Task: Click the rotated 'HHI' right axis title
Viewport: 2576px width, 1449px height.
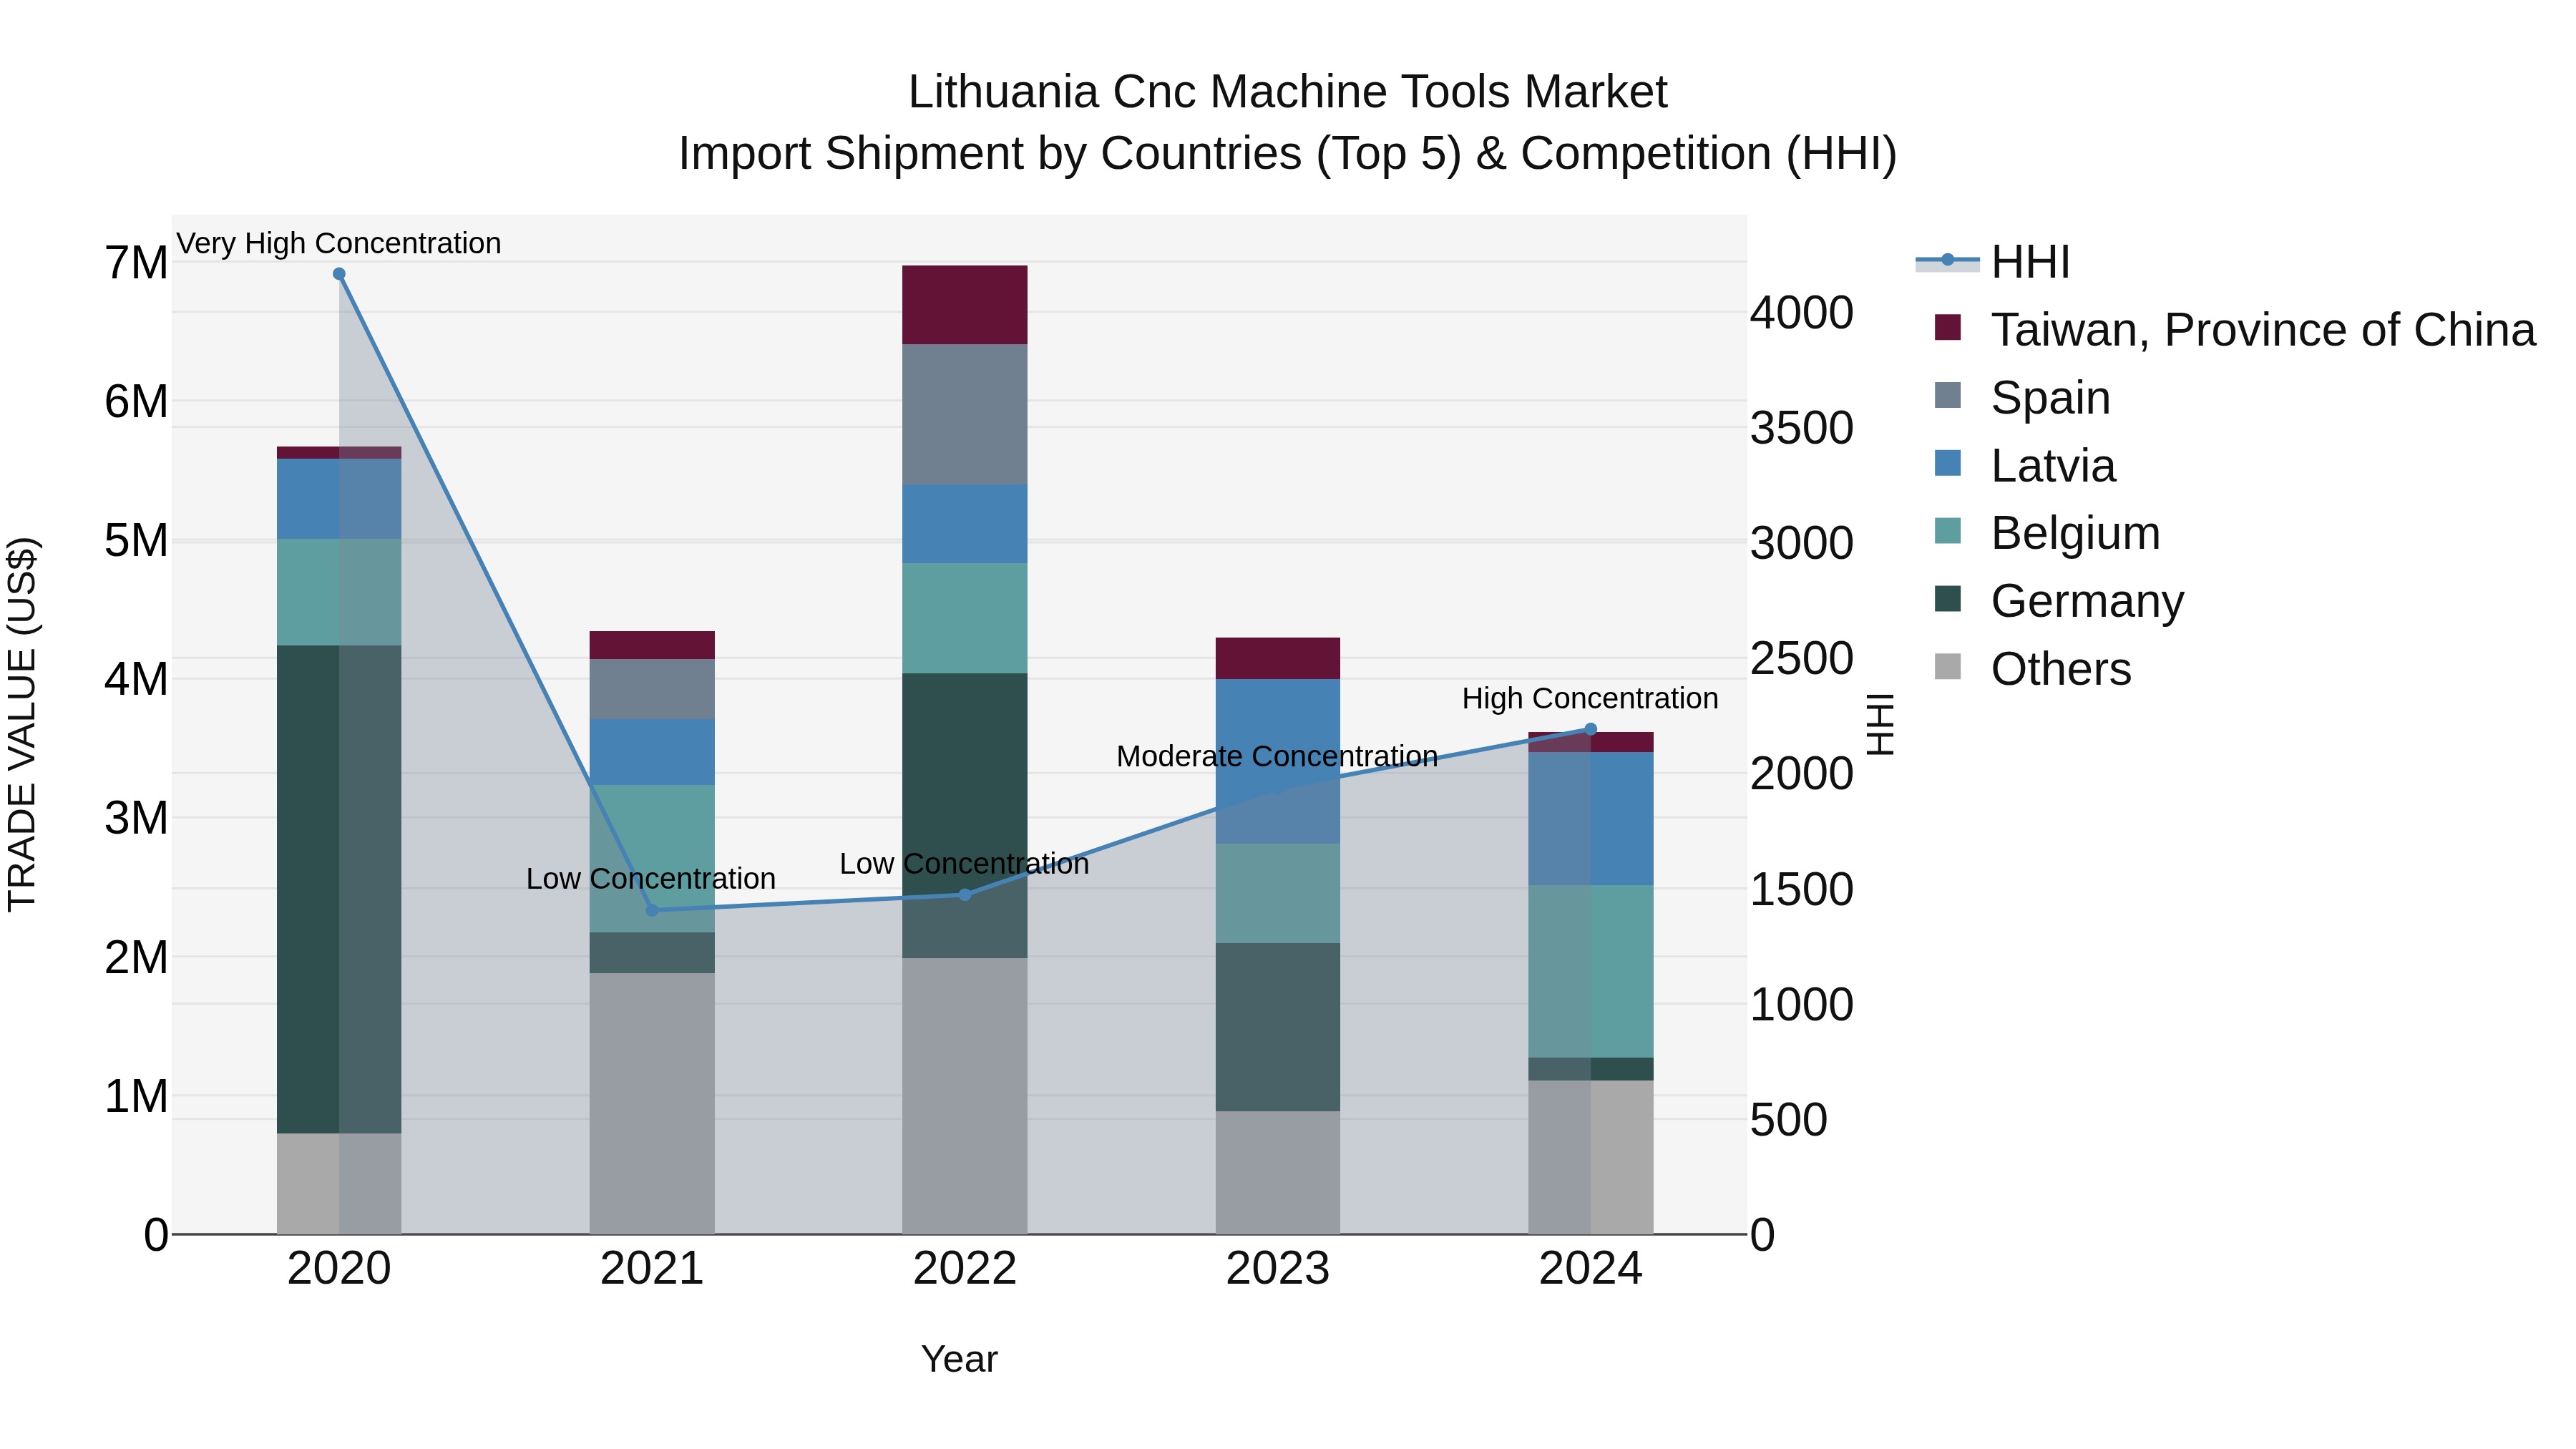Action: [x=1881, y=724]
